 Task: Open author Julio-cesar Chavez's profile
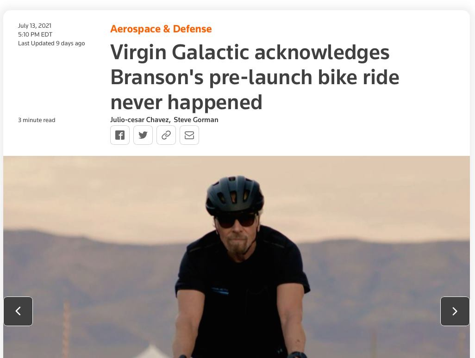140,119
